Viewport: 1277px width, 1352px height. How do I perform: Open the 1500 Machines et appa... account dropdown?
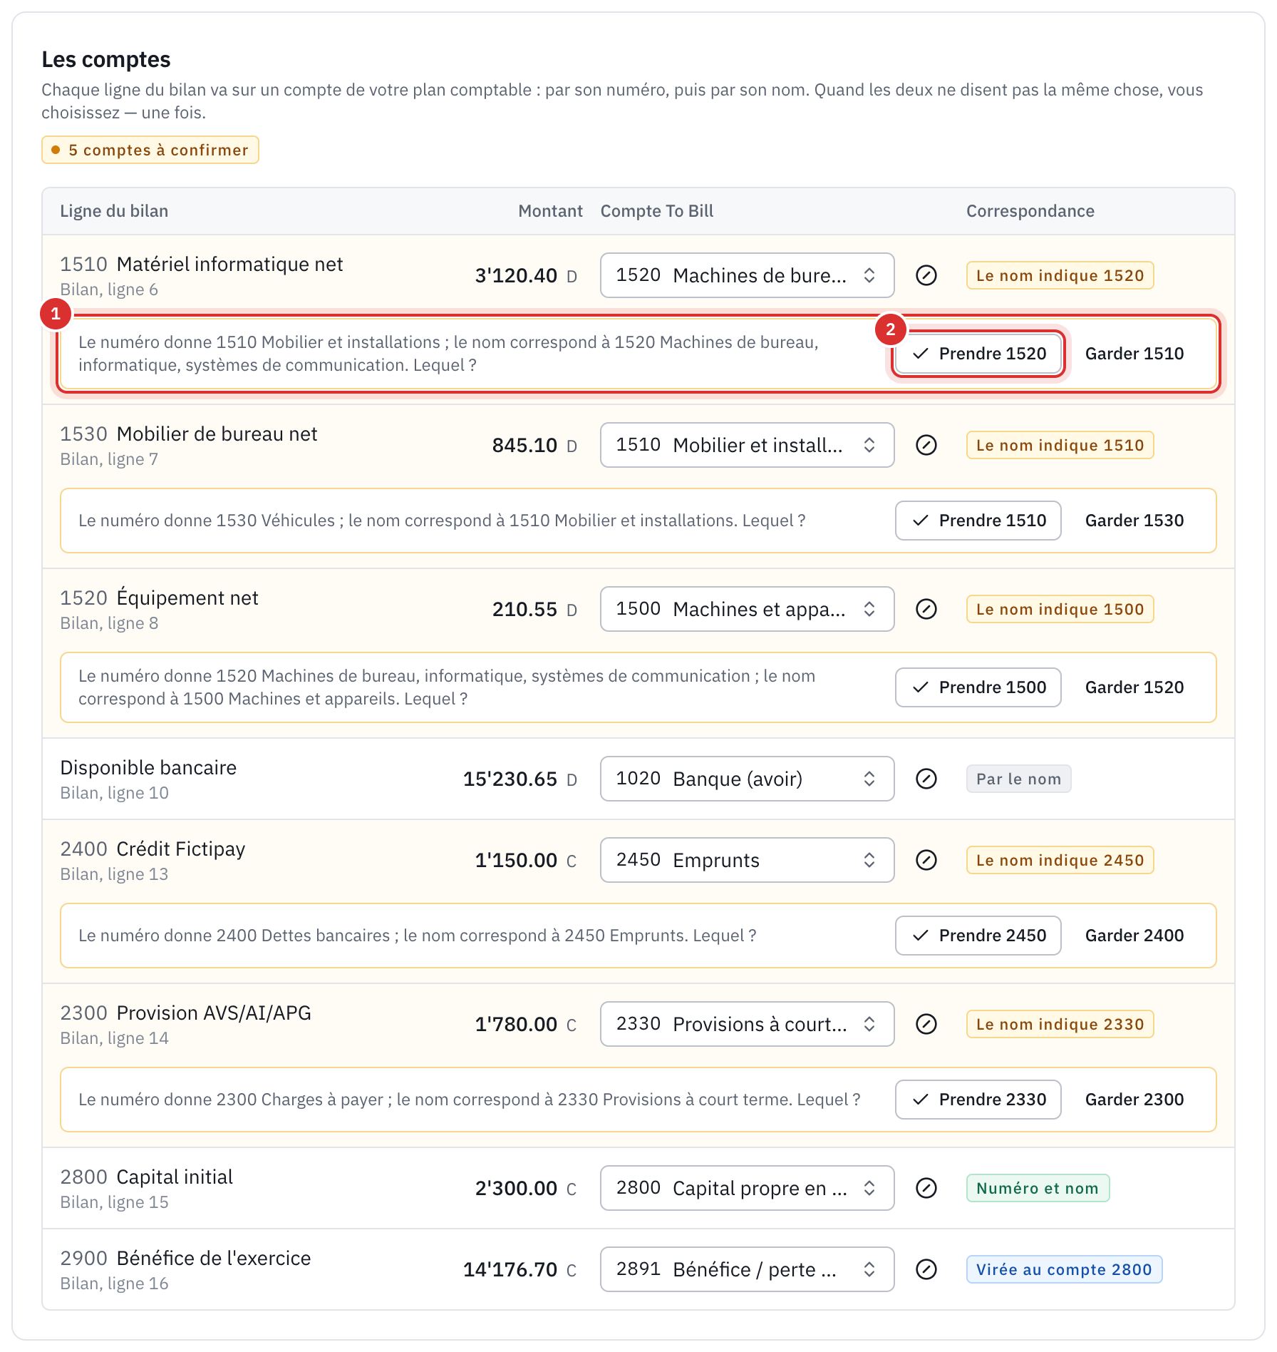(747, 609)
